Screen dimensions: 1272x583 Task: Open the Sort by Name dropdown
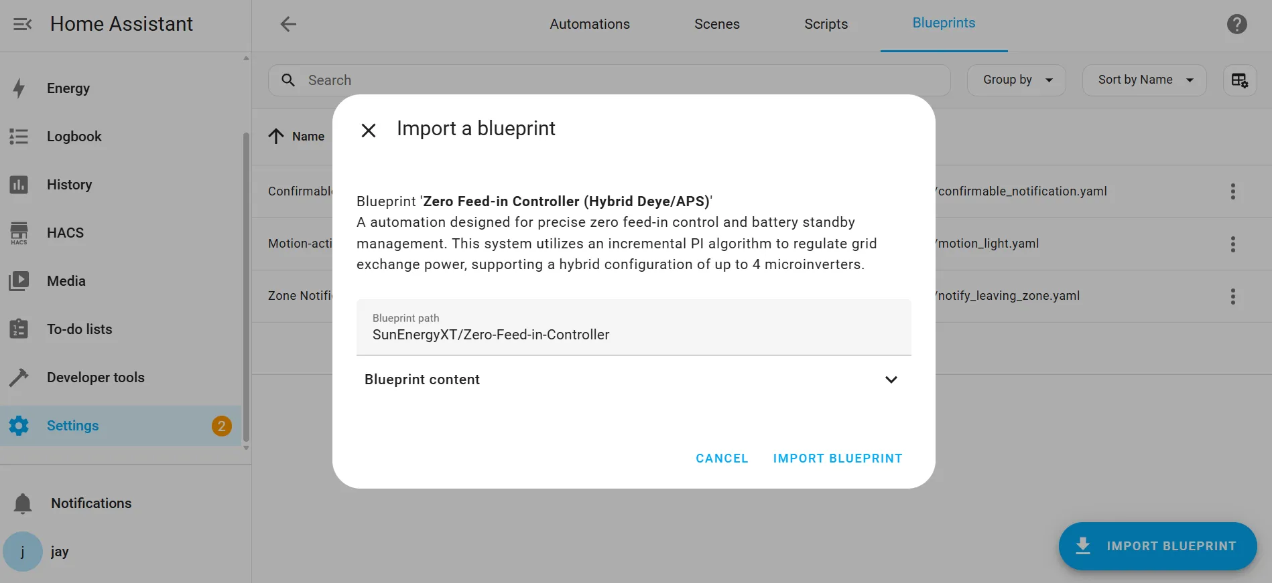tap(1144, 80)
